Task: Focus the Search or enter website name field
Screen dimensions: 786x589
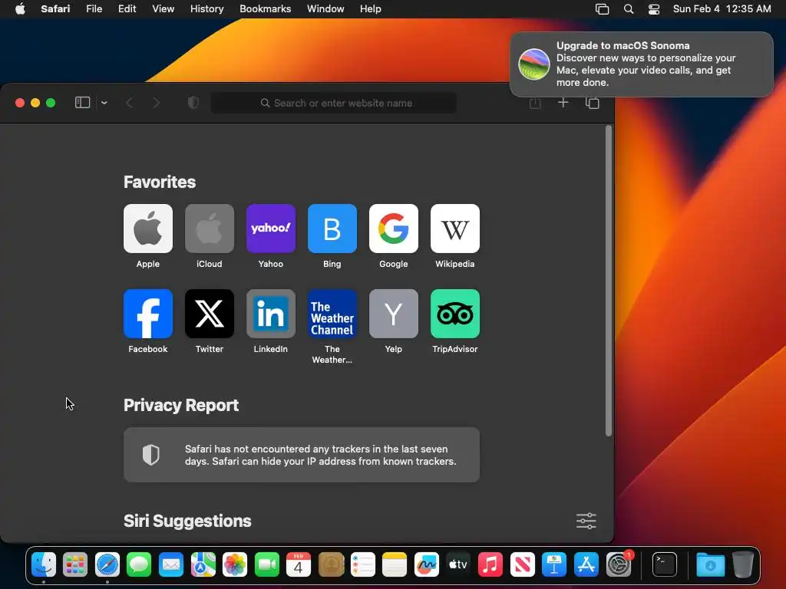Action: tap(333, 103)
